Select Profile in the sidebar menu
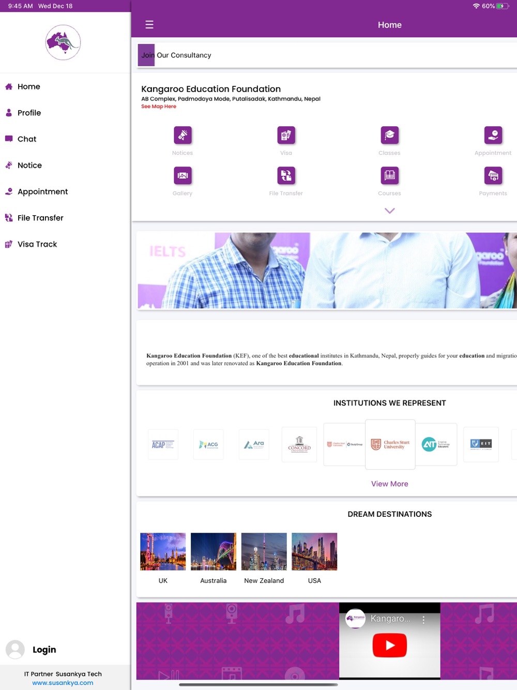Screen dimensions: 517x690 click(29, 113)
